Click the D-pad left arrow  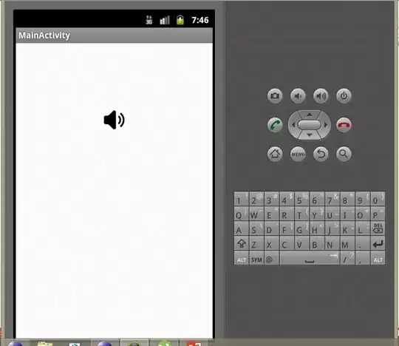293,125
